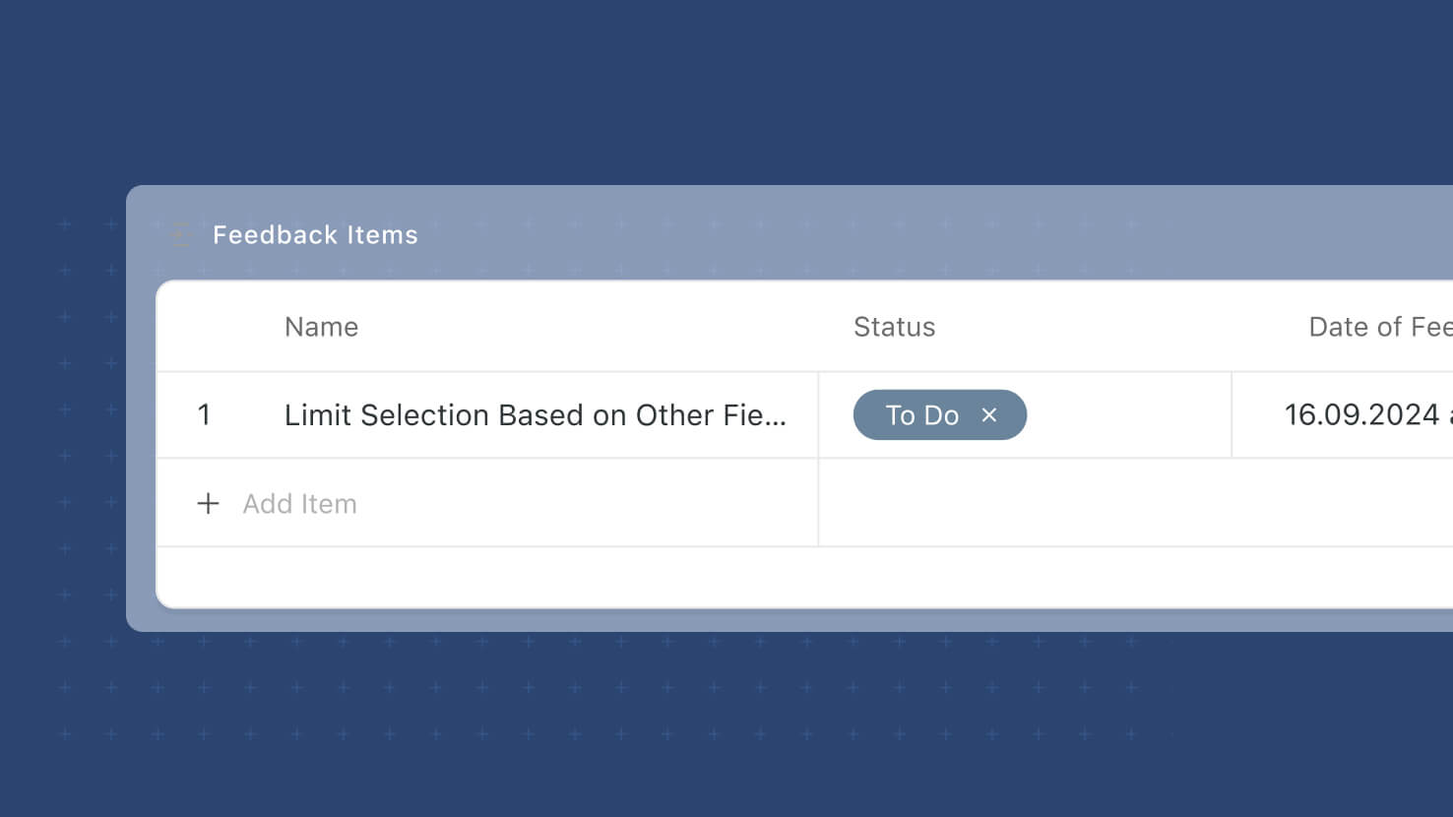Click the Date of Fee... column header
Viewport: 1453px width, 817px height.
click(1380, 327)
